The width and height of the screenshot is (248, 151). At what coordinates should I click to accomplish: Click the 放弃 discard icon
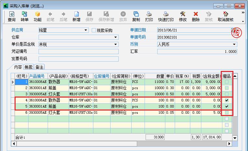click(123, 17)
